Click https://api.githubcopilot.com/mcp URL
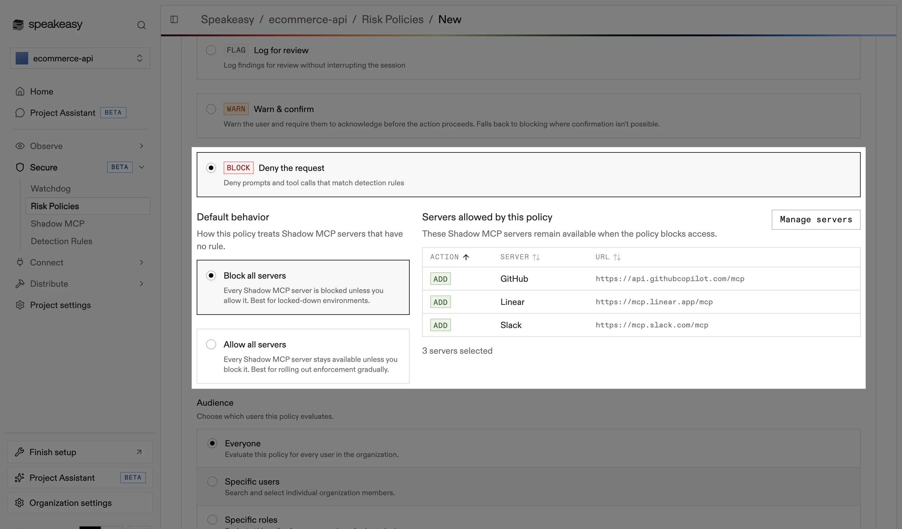This screenshot has width=902, height=529. [x=670, y=279]
